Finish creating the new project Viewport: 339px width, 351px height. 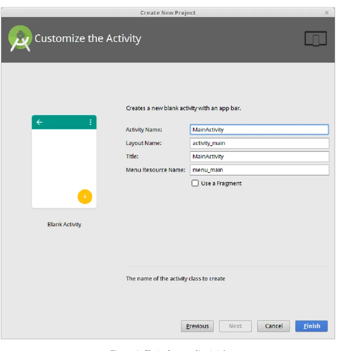[x=311, y=326]
